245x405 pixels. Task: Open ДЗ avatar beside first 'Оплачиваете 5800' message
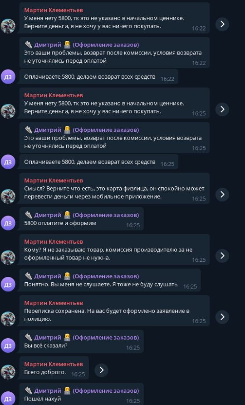point(8,77)
